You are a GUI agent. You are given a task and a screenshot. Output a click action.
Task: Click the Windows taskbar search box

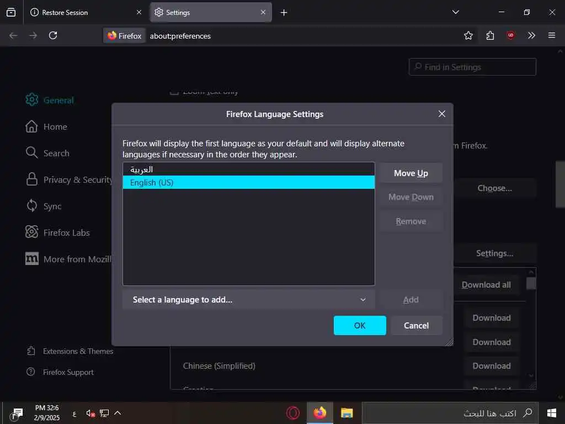pos(450,413)
